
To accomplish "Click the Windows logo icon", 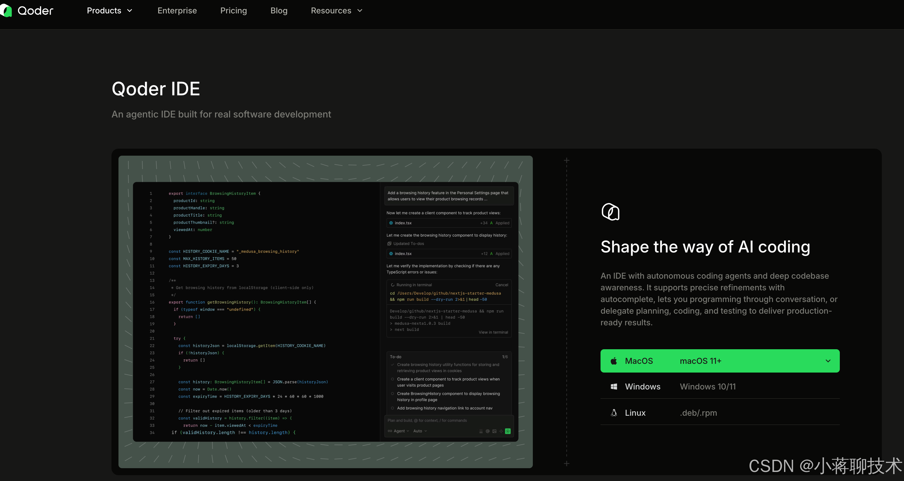I will tap(614, 386).
